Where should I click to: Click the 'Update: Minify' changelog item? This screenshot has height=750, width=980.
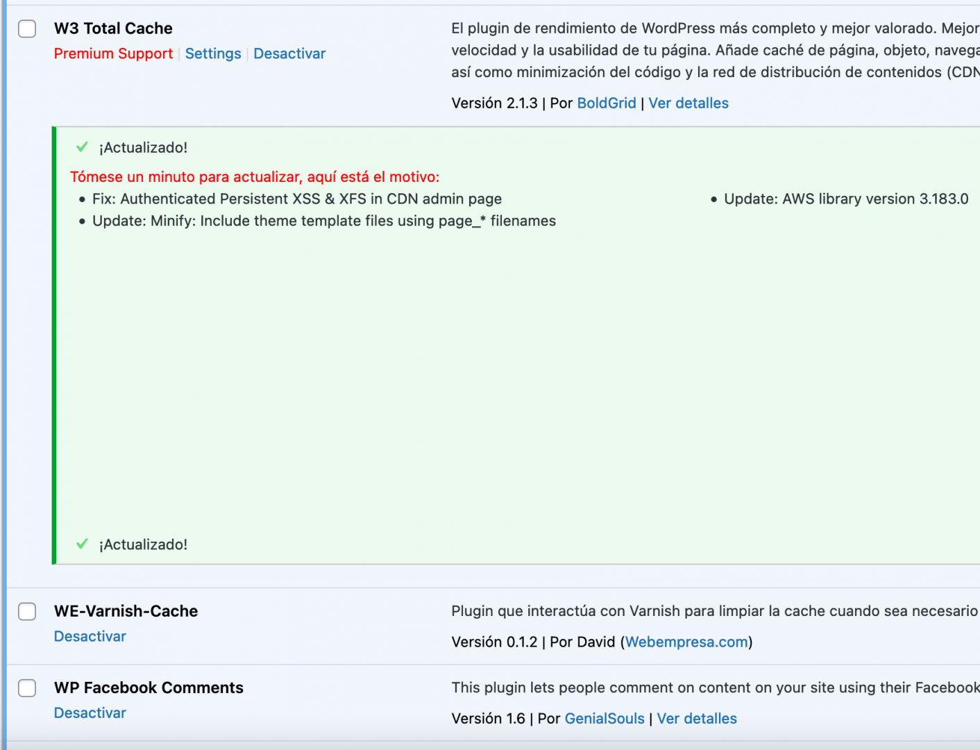pos(324,221)
